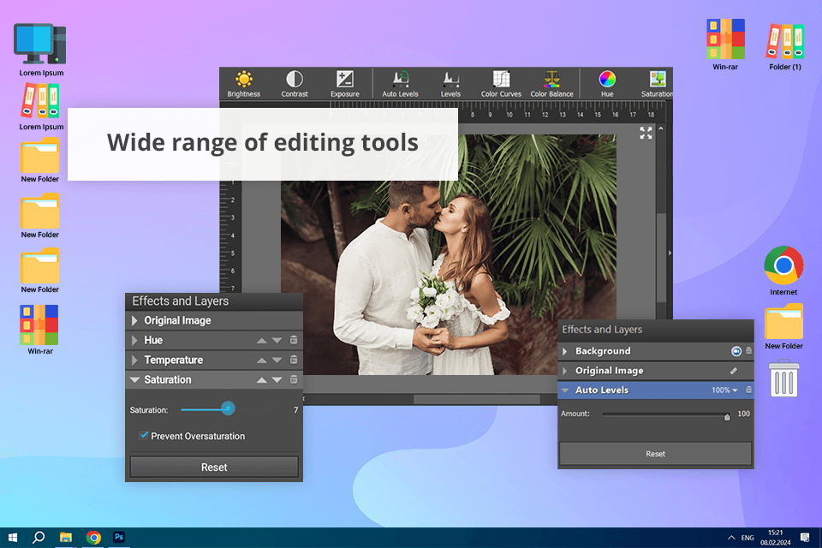The image size is (822, 548).
Task: Show hidden system tray icons
Action: [731, 538]
